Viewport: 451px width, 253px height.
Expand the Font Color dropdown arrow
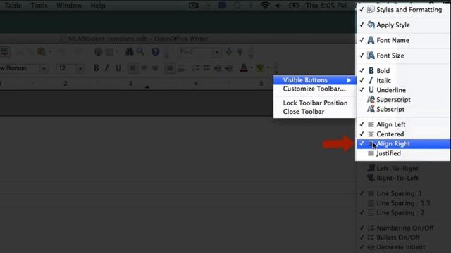(x=252, y=68)
